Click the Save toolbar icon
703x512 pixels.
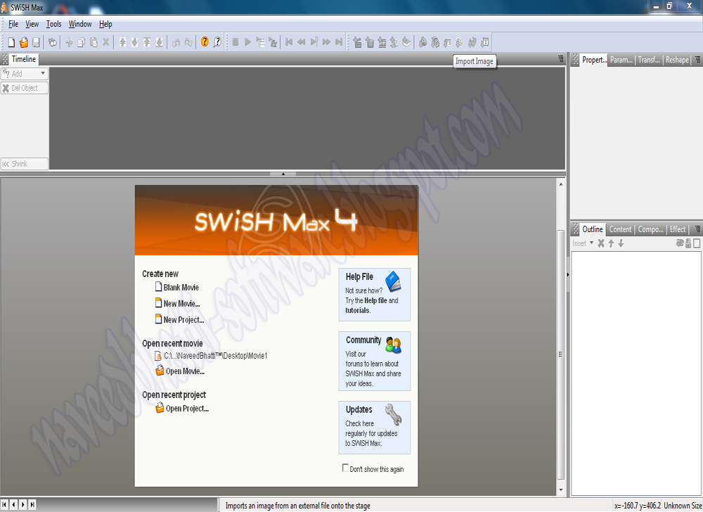[x=36, y=42]
